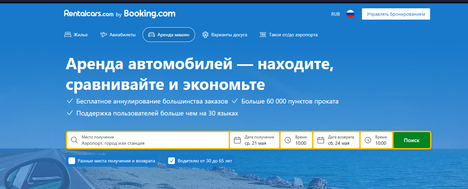Image resolution: width=468 pixels, height=189 pixels.
Task: Click the car icon in Аренда машин
Action: [x=152, y=35]
